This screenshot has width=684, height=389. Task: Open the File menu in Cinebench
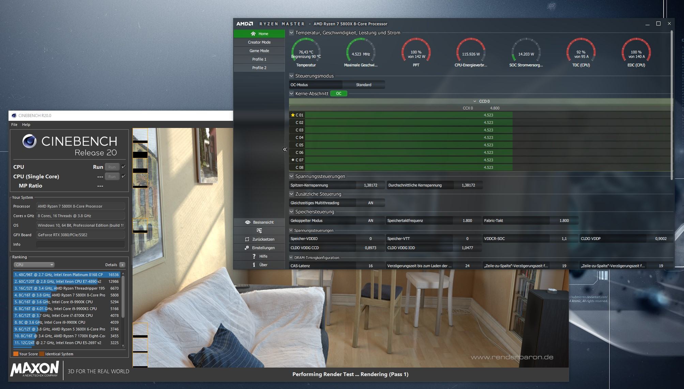pyautogui.click(x=14, y=125)
